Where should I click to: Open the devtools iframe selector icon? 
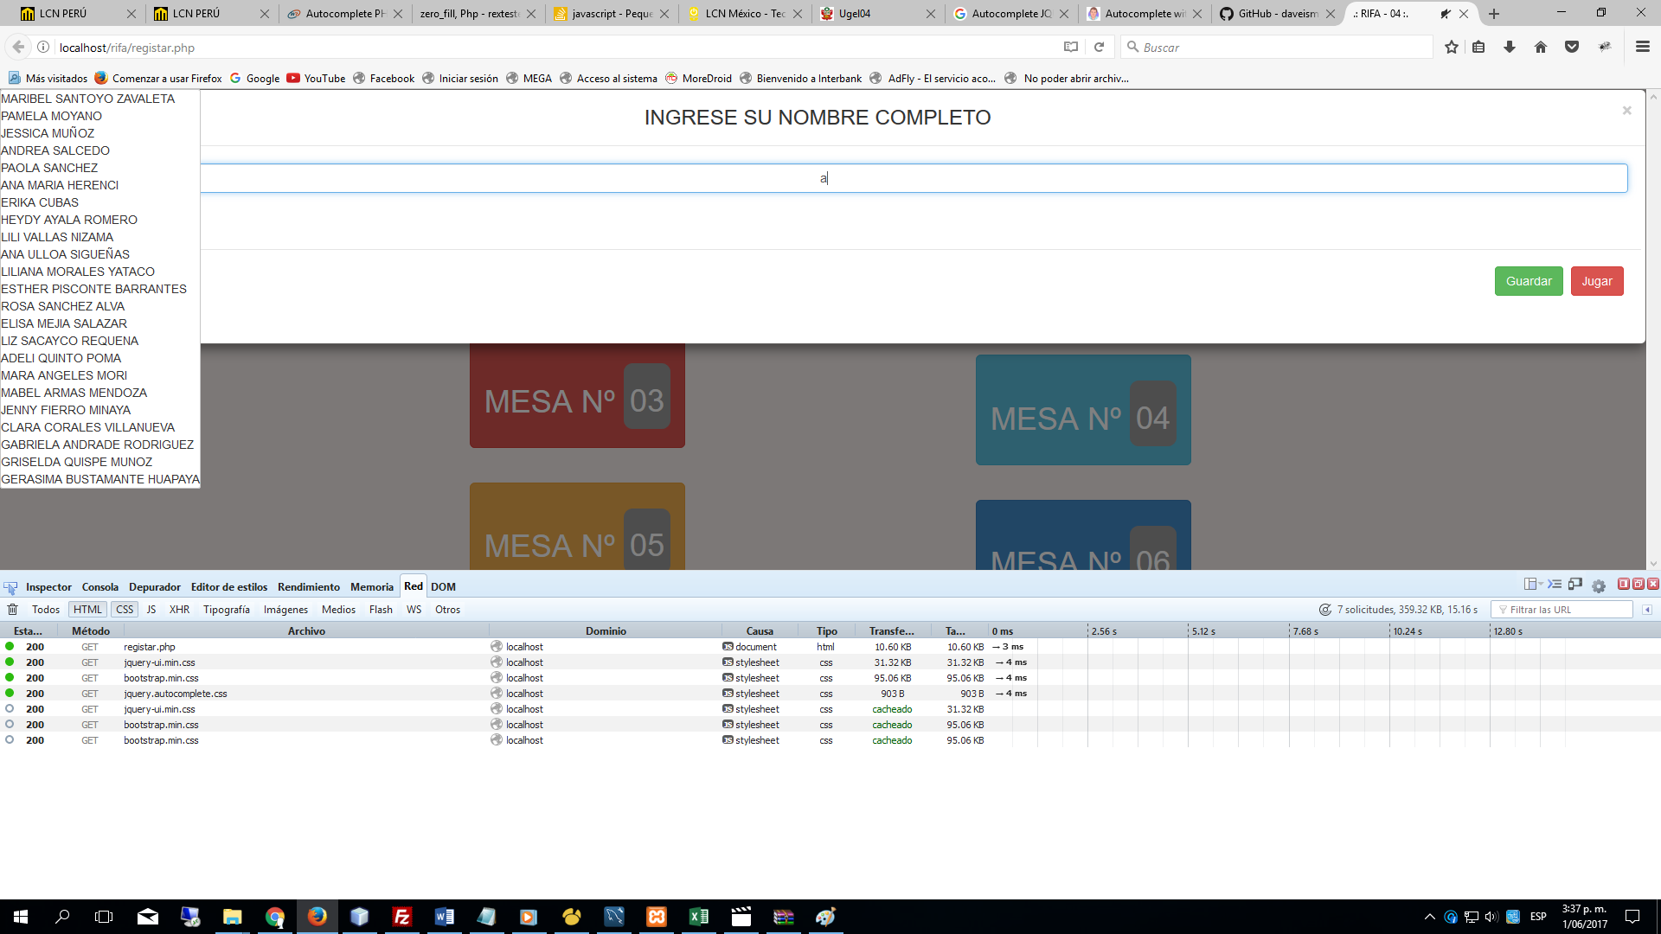pyautogui.click(x=1533, y=585)
